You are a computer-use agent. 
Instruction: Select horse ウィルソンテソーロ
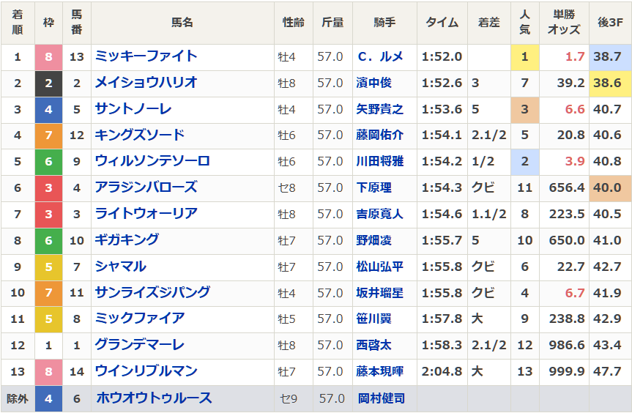point(152,161)
